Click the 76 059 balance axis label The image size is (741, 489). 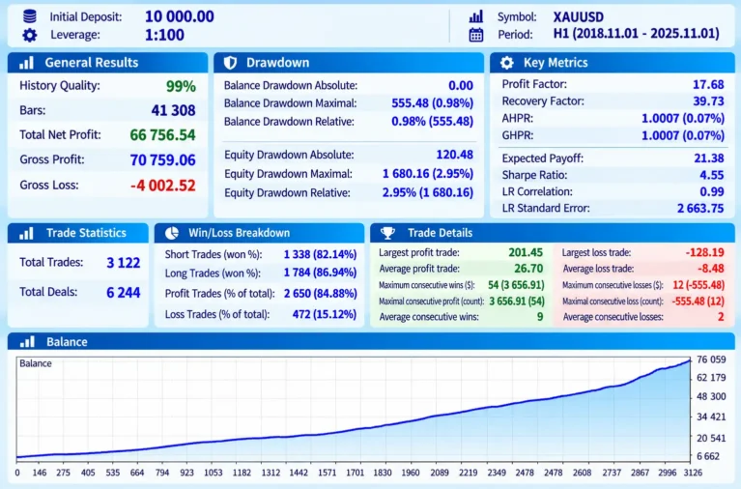[x=711, y=360]
